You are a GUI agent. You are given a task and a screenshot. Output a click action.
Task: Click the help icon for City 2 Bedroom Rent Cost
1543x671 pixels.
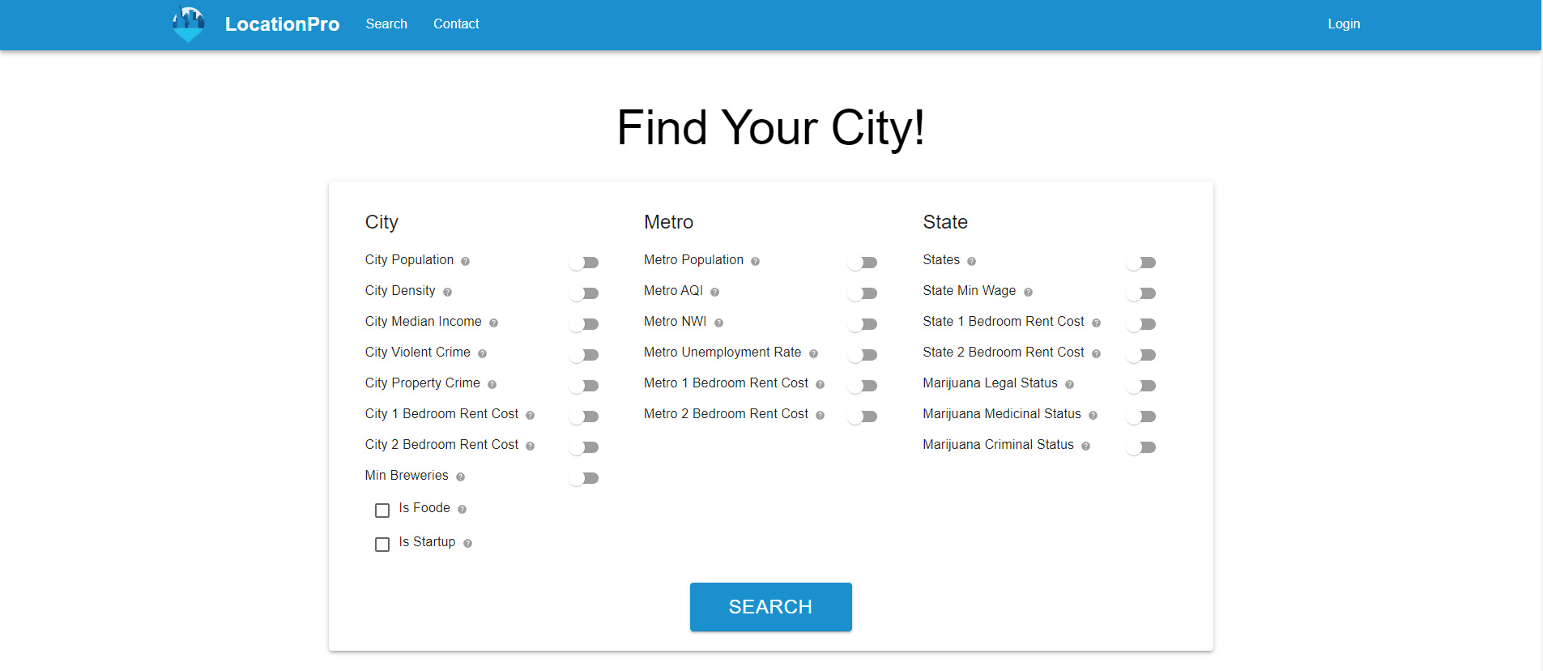[x=530, y=446]
